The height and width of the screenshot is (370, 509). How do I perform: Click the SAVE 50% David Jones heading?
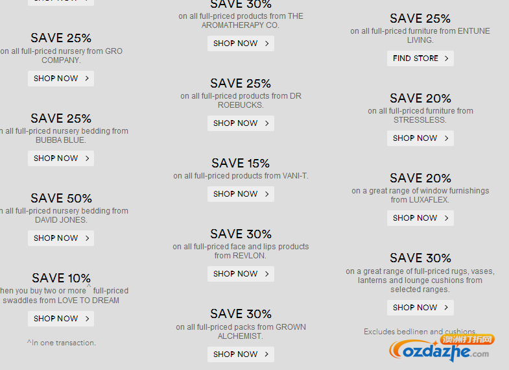61,198
